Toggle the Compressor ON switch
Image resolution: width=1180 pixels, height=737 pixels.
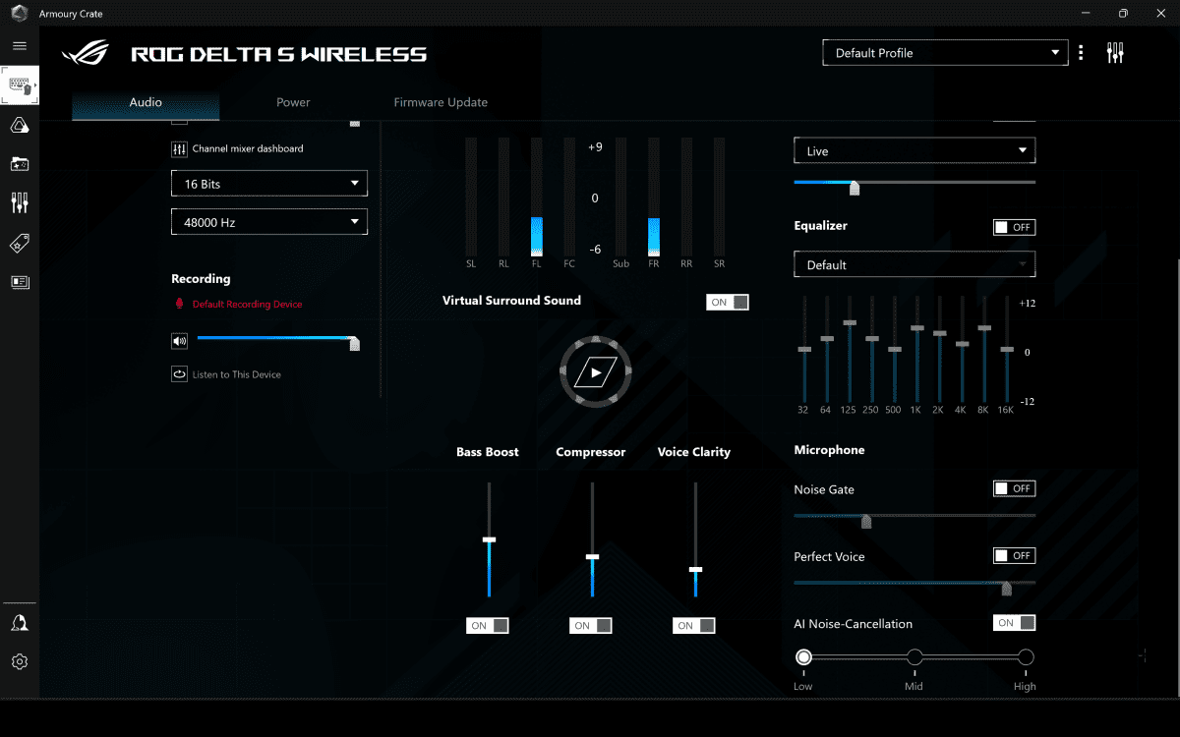coord(591,625)
